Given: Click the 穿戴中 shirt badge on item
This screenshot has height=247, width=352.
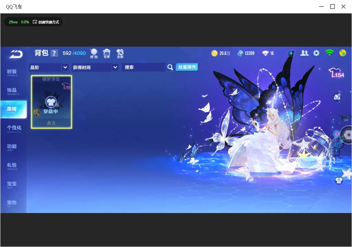Looking at the screenshot, I should (x=51, y=102).
